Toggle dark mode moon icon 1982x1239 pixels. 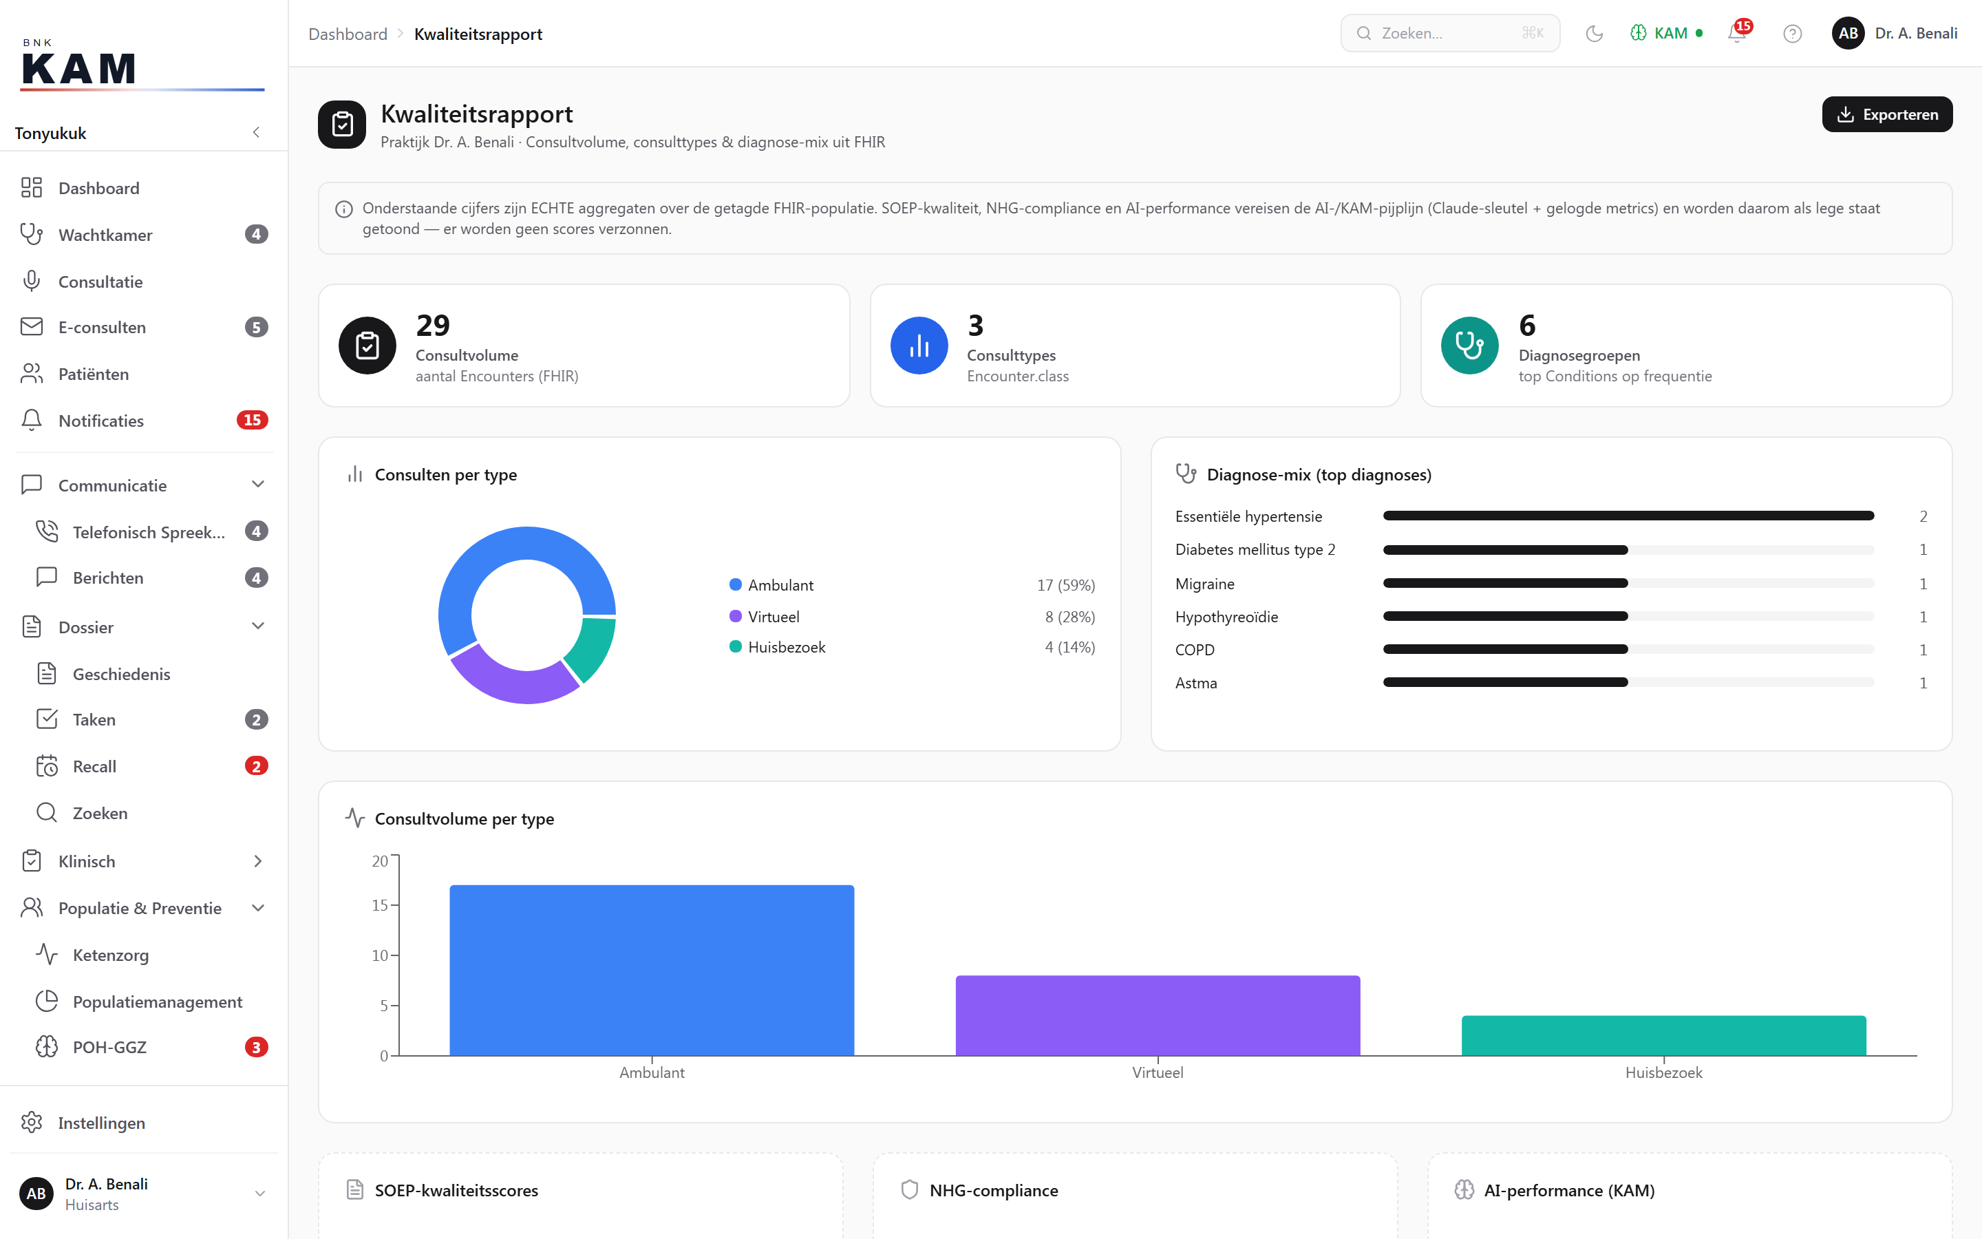tap(1594, 34)
